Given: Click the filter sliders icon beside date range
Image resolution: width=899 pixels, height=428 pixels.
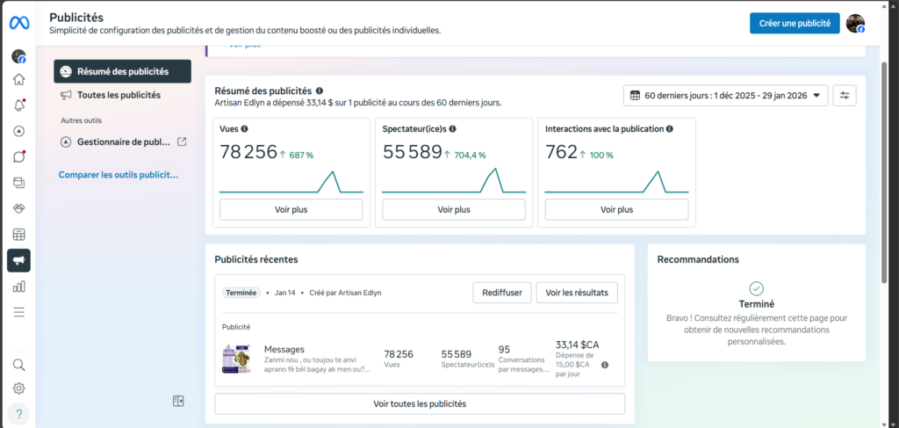Looking at the screenshot, I should (x=845, y=95).
